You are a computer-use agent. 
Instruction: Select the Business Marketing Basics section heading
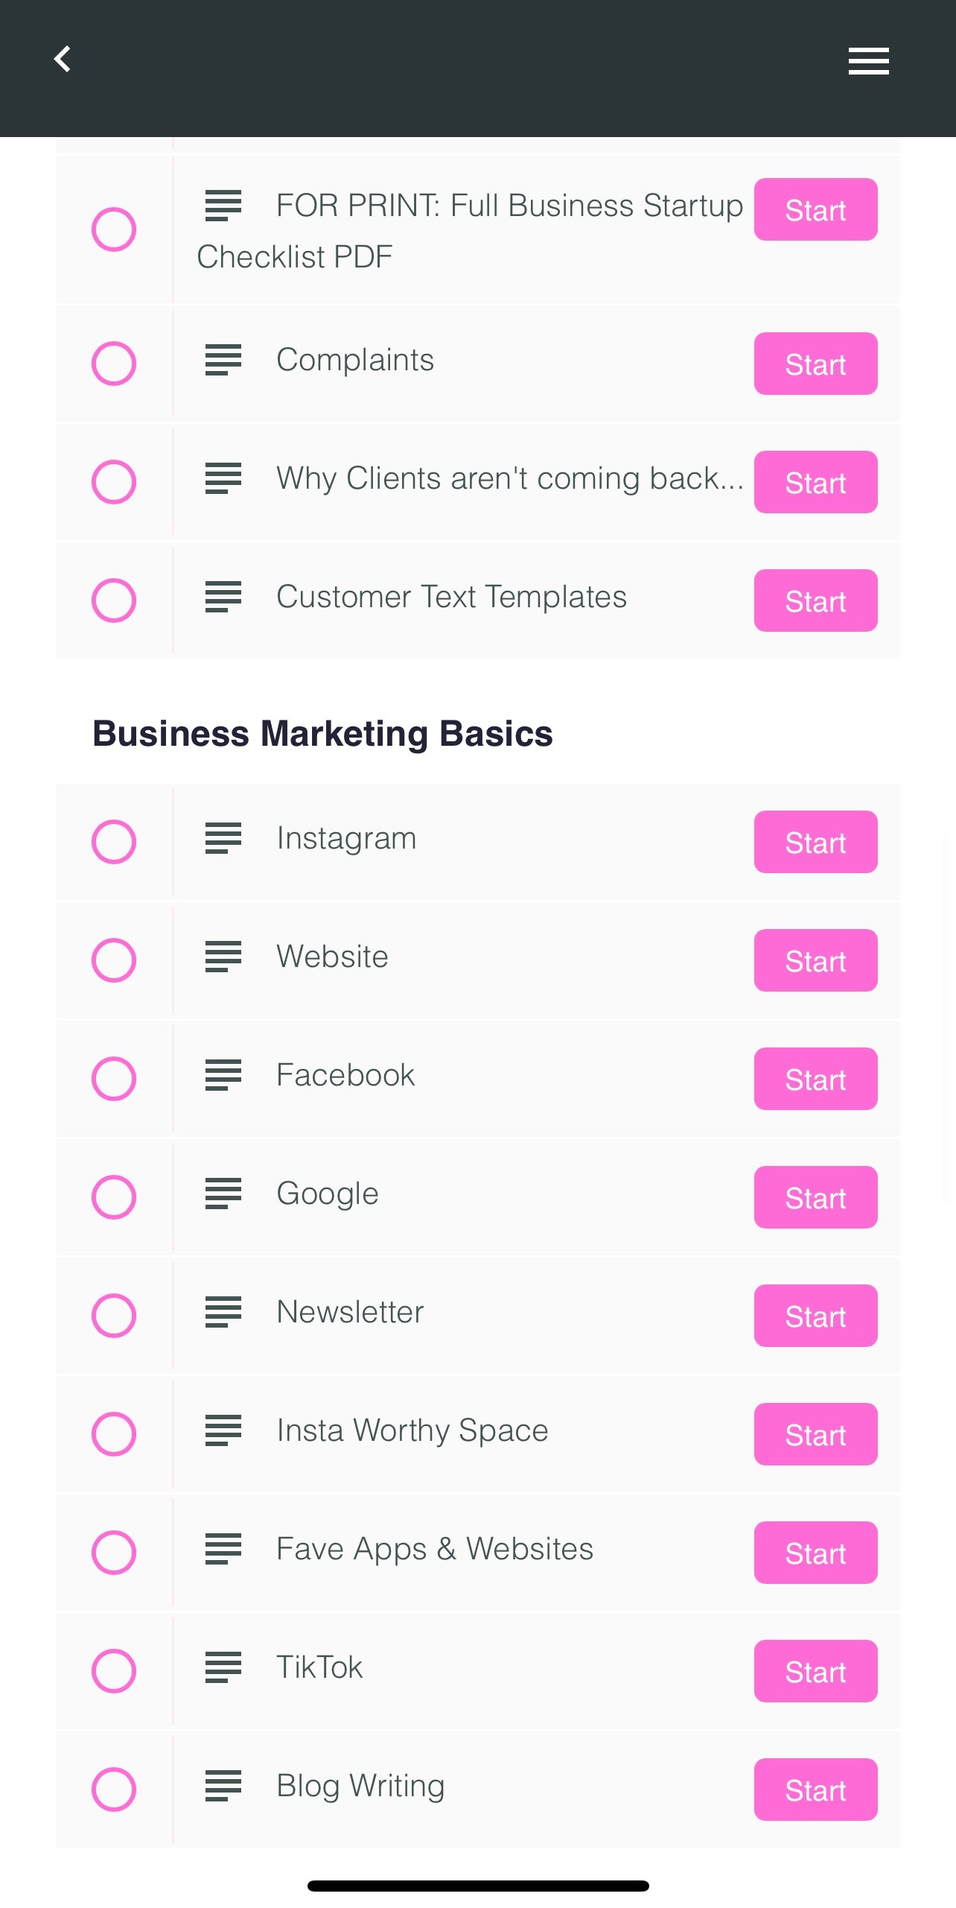[322, 734]
